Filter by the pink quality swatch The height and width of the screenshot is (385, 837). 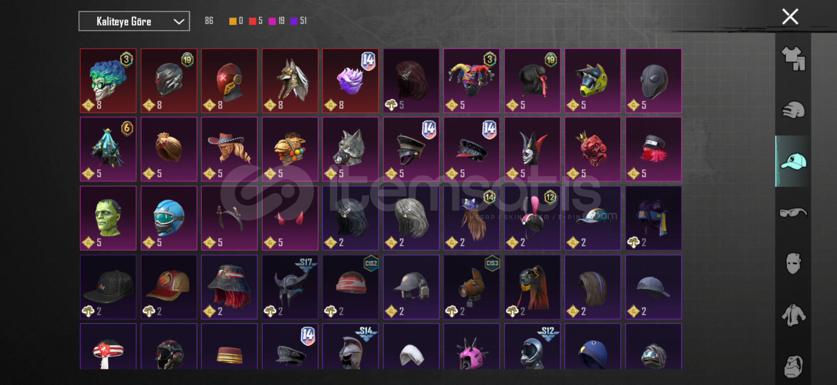(272, 21)
